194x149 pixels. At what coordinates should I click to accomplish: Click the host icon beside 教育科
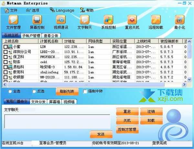(x=10, y=72)
